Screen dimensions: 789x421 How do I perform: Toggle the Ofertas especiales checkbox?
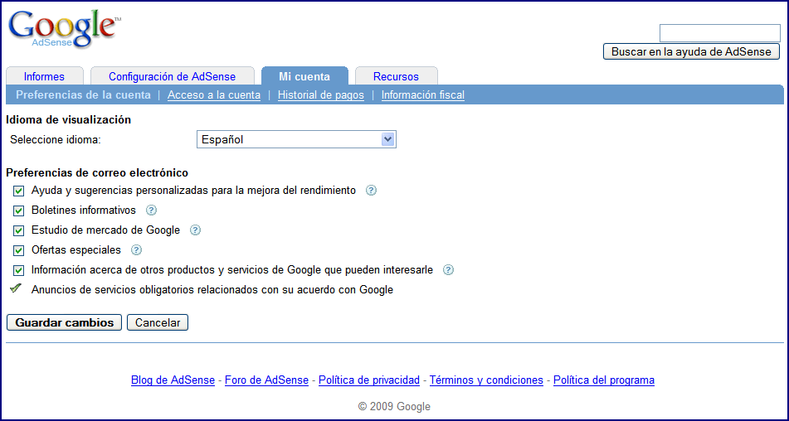click(x=19, y=250)
